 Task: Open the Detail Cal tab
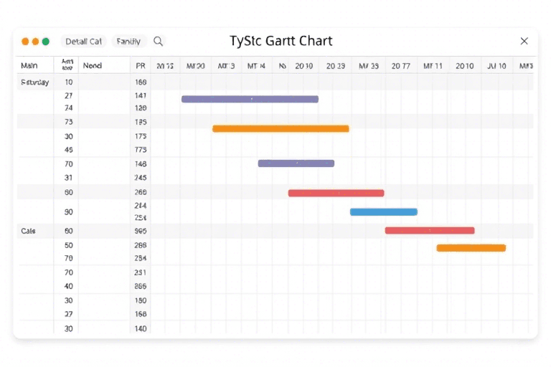coord(83,42)
